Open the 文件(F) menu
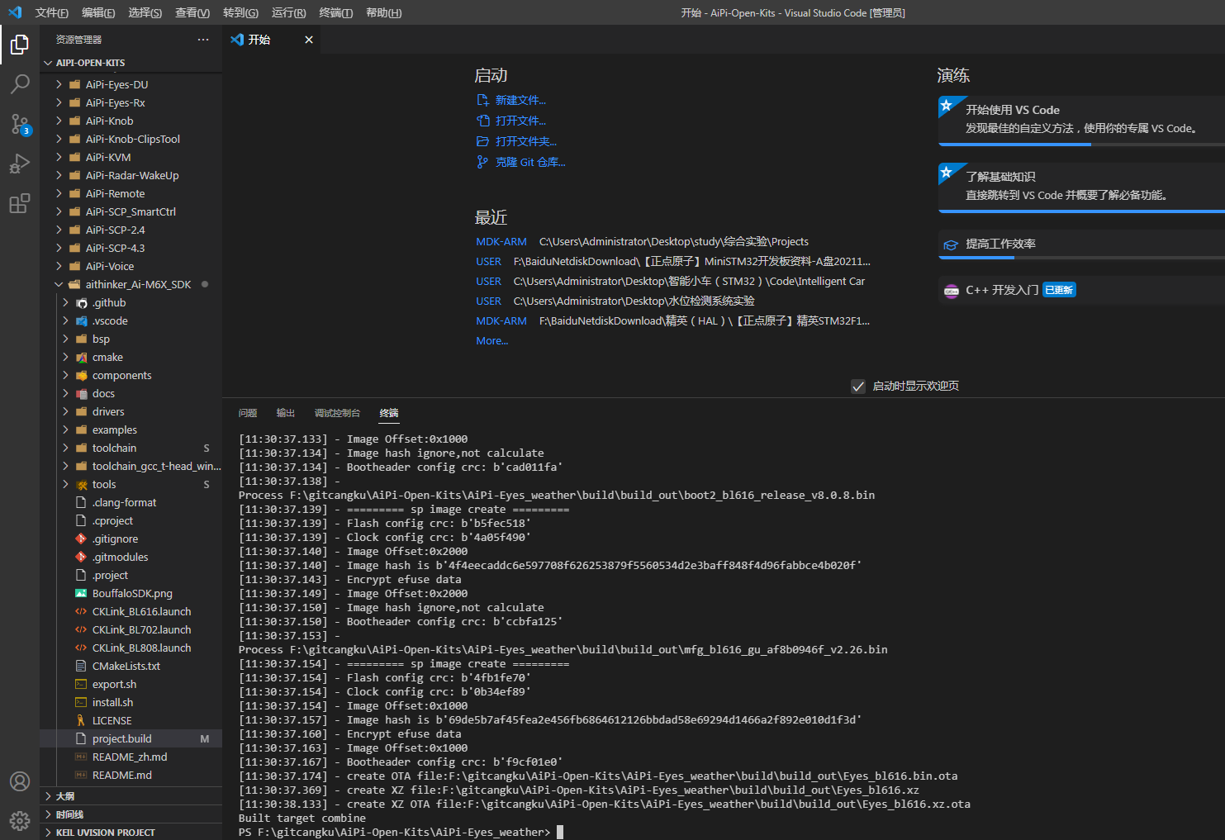The height and width of the screenshot is (840, 1225). (x=52, y=12)
